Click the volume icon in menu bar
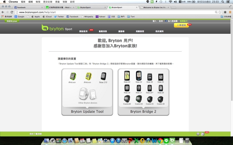 175,2
